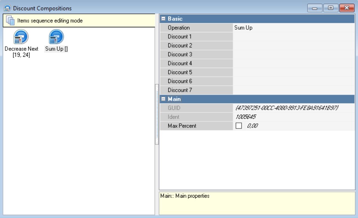This screenshot has height=218, width=358.
Task: Click the Discount 7 value field
Action: point(294,90)
